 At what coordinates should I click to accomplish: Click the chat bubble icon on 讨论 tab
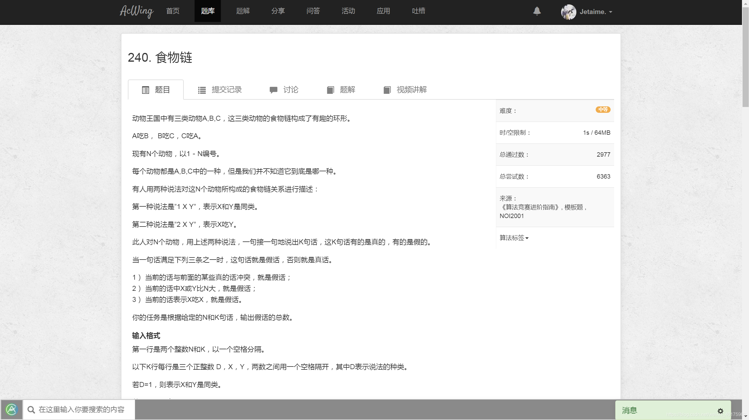click(274, 90)
